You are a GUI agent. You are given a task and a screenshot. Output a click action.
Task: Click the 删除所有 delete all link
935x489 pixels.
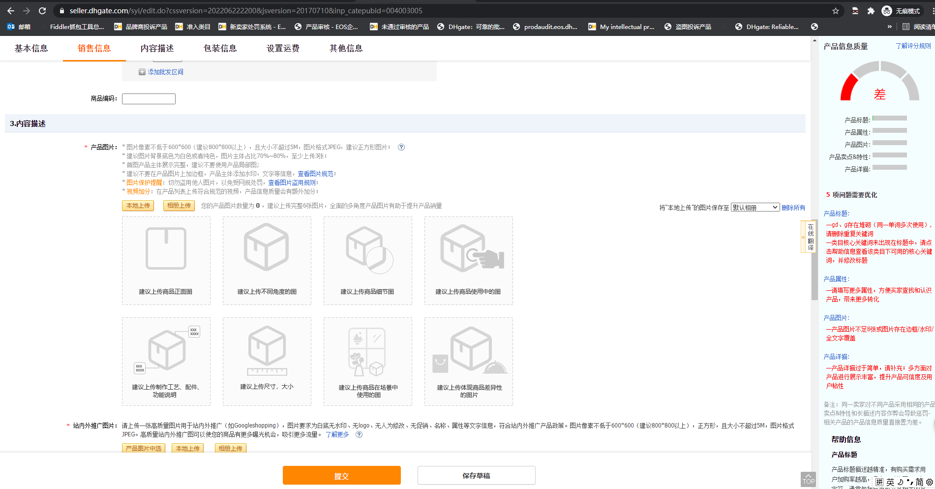[x=793, y=208]
